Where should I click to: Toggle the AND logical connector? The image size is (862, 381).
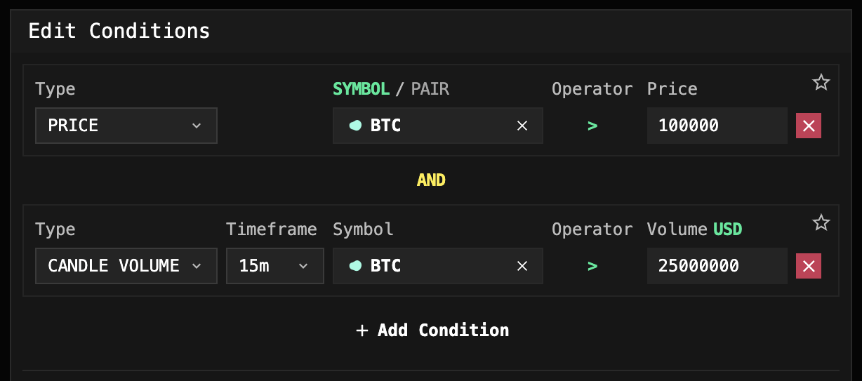(431, 180)
